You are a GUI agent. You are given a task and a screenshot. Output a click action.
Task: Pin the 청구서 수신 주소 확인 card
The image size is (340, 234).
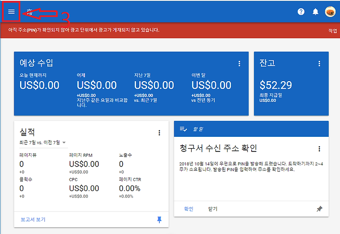319,209
